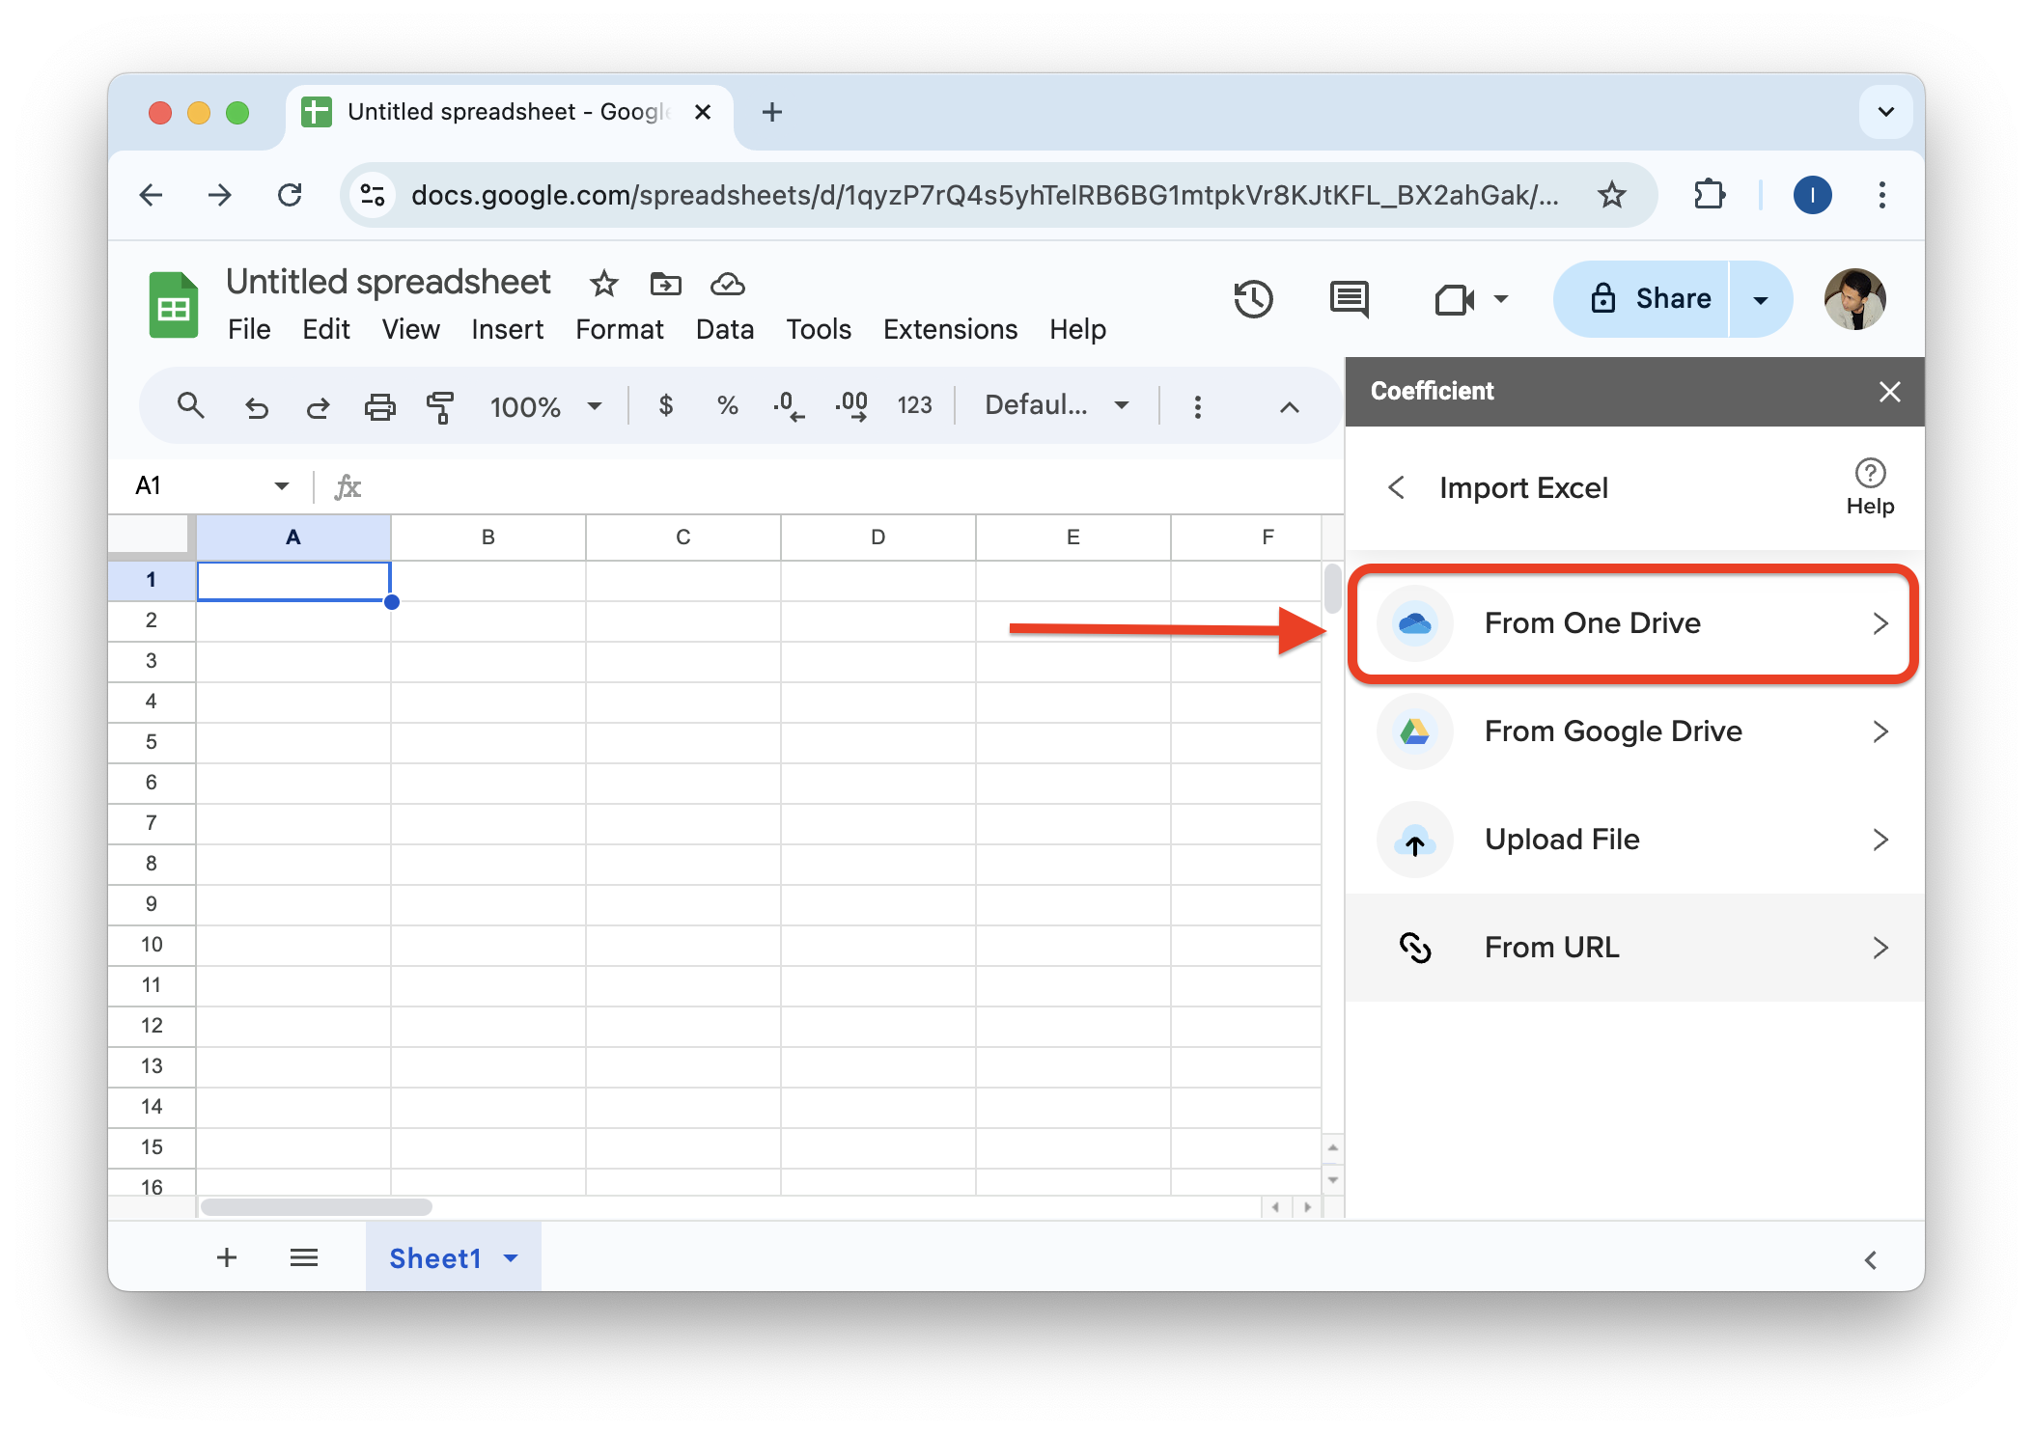Click the undo arrow icon
Viewport: 2033px width, 1434px height.
click(x=256, y=406)
